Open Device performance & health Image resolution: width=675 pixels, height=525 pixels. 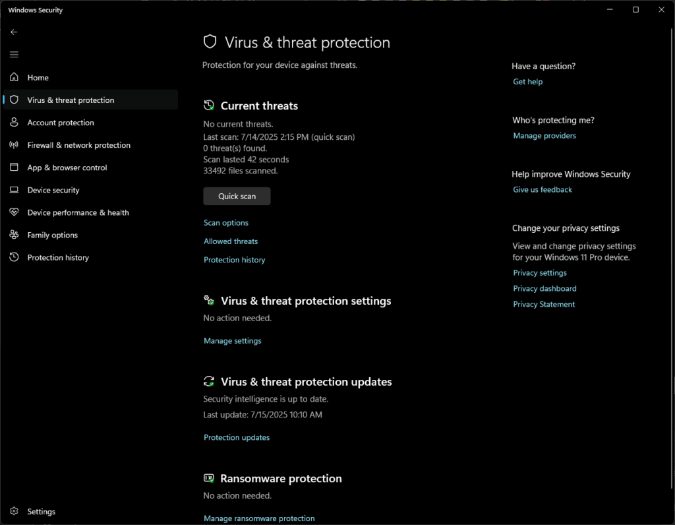[78, 212]
